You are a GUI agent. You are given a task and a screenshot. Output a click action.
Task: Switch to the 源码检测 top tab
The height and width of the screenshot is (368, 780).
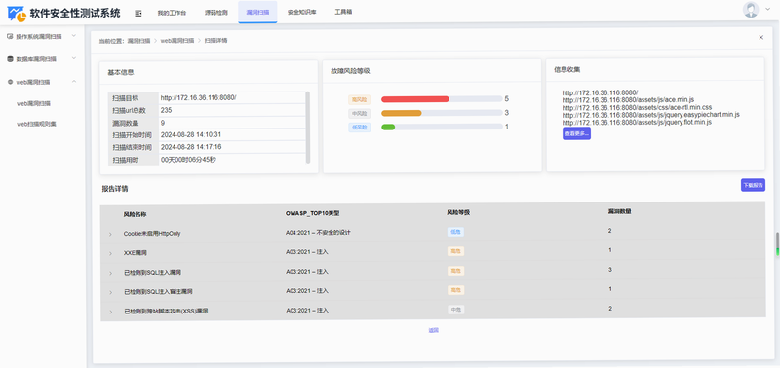pyautogui.click(x=215, y=13)
